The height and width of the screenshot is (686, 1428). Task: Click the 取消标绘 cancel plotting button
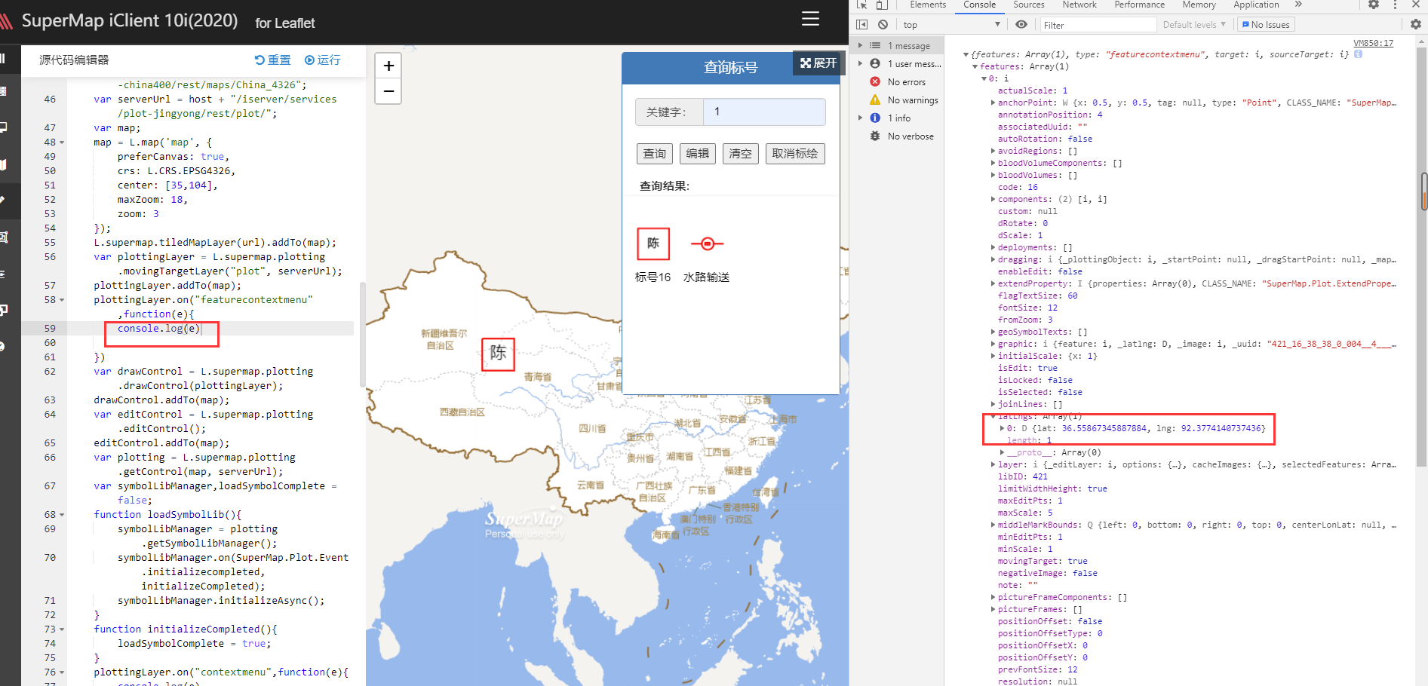[x=795, y=154]
